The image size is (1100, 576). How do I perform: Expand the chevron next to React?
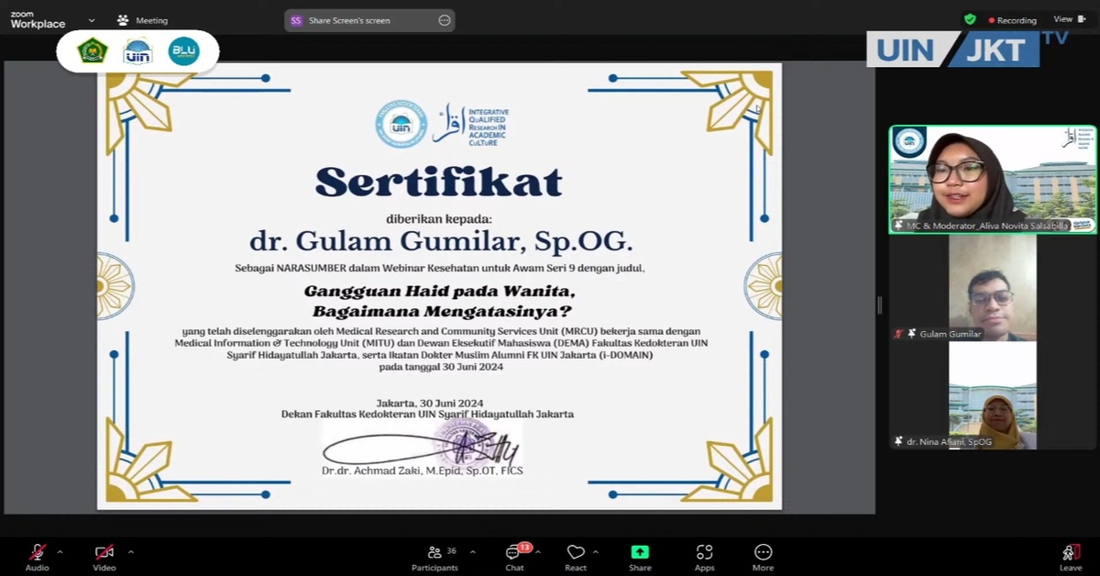point(596,552)
